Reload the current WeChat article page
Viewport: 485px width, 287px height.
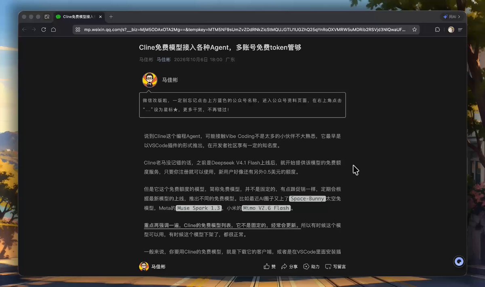[x=44, y=29]
